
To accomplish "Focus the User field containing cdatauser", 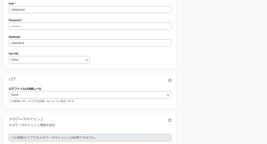I will [90, 10].
